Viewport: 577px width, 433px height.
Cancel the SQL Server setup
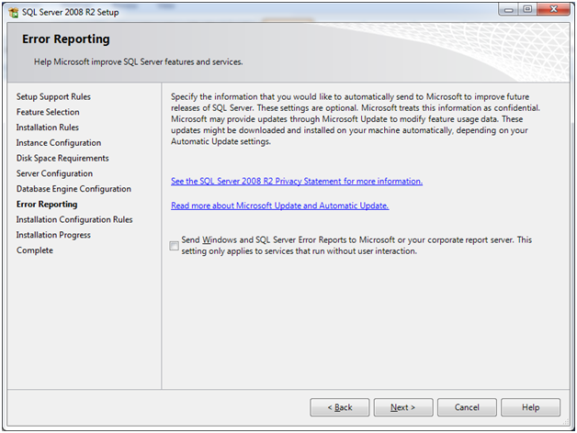coord(467,407)
